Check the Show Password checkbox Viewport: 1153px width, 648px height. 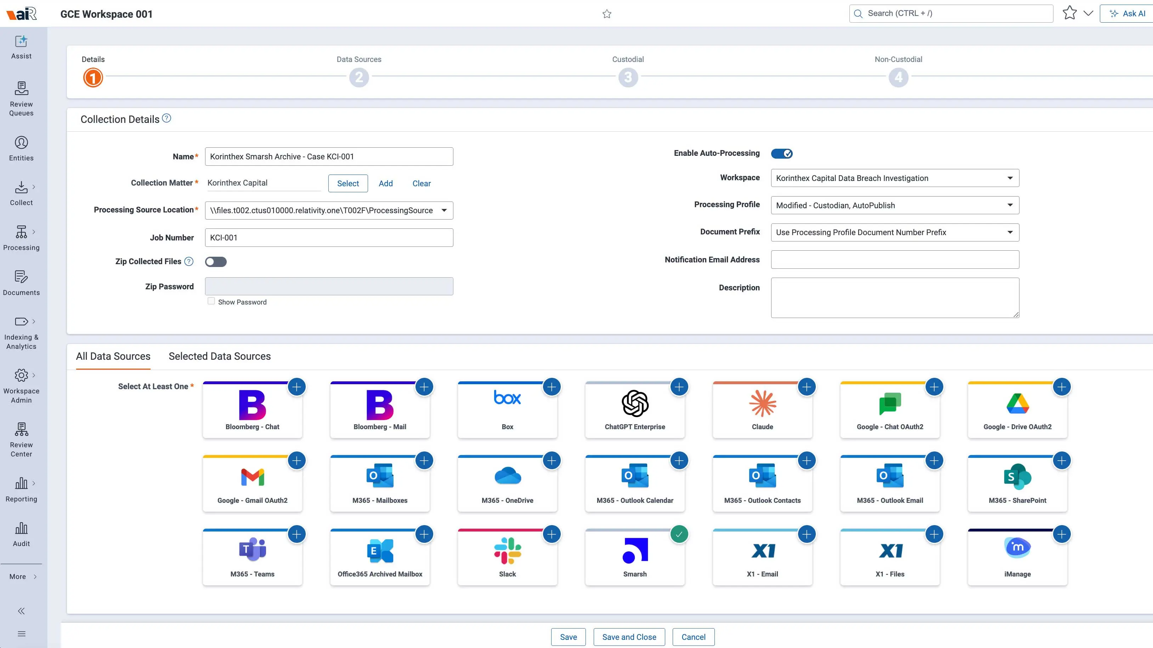(211, 301)
